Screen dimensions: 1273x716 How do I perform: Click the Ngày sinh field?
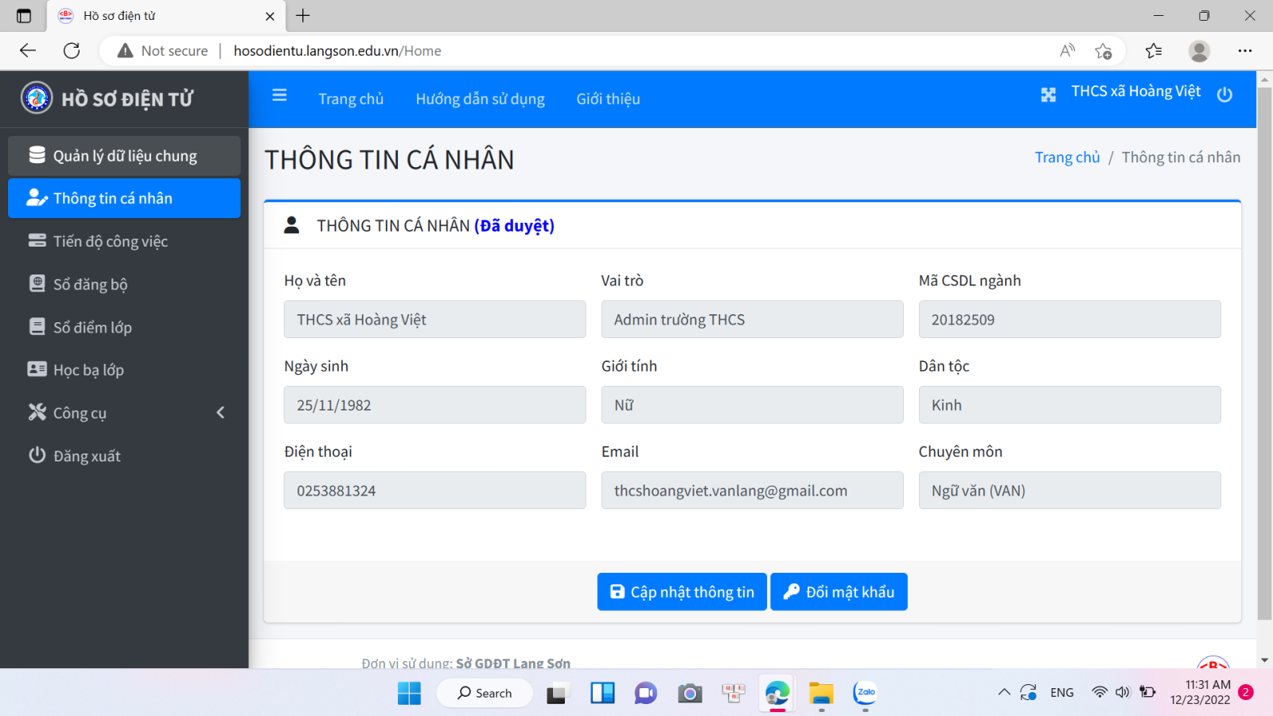point(434,405)
